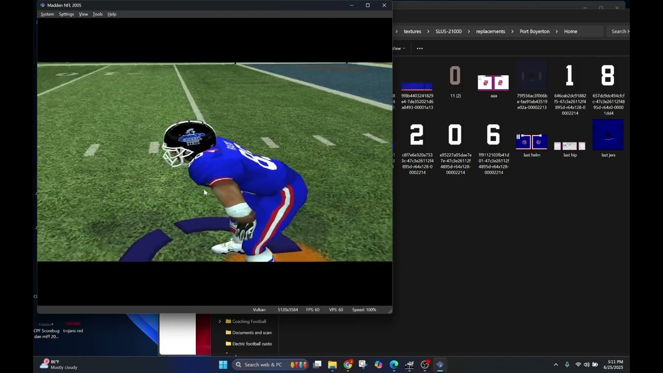Click the microphone tray icon

pyautogui.click(x=567, y=365)
